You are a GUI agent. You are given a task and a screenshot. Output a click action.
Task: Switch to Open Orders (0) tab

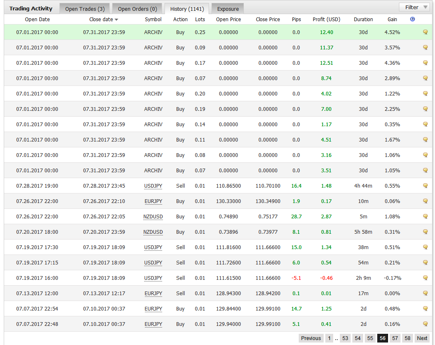[138, 9]
